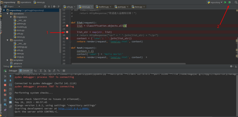The image size is (238, 117).
Task: Show the Python console prompt icon
Action: [10, 102]
